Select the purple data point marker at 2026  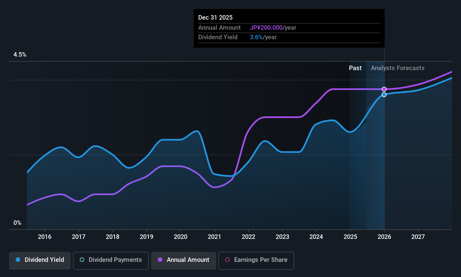click(x=384, y=89)
